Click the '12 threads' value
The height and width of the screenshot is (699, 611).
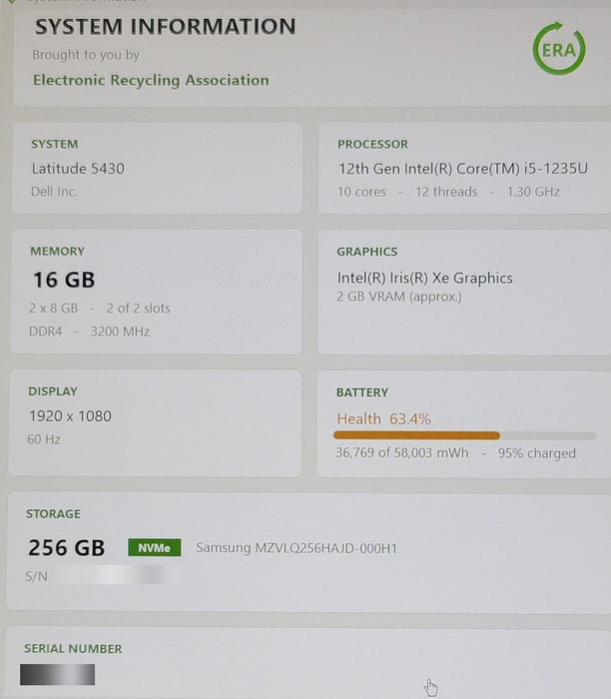pos(446,192)
